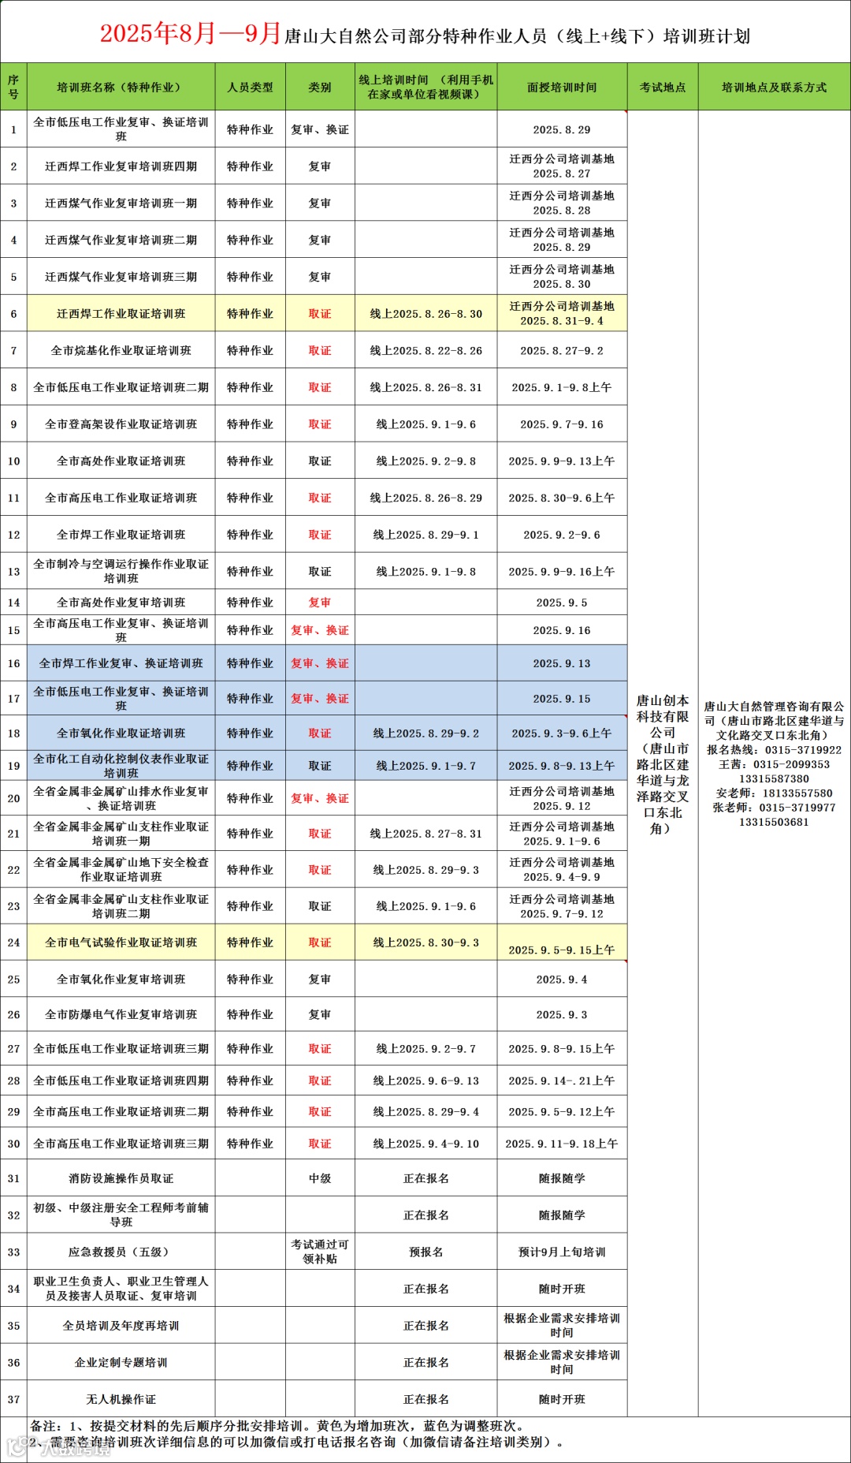The width and height of the screenshot is (851, 1463).
Task: Click face-to-face date '2025.9.13'
Action: pos(562,663)
